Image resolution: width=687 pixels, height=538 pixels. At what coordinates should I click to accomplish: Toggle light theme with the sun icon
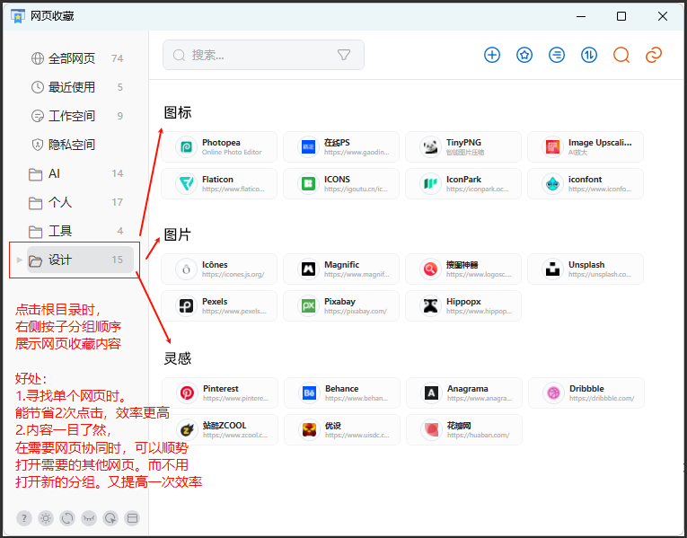coord(46,518)
